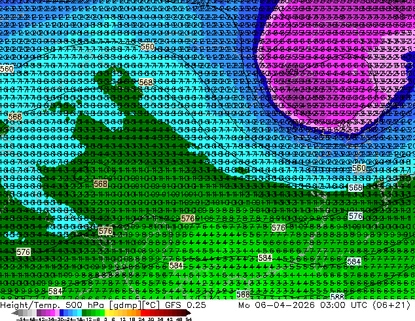Click the 'UTC' text
Screen dimensions: 415x321
tap(359, 305)
